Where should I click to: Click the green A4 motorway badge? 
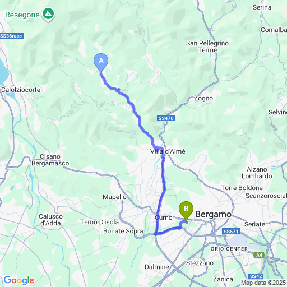(x=259, y=255)
